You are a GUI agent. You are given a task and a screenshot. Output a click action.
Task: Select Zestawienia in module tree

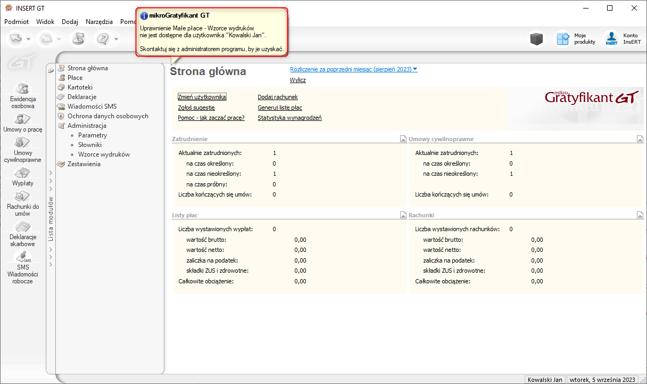point(84,164)
